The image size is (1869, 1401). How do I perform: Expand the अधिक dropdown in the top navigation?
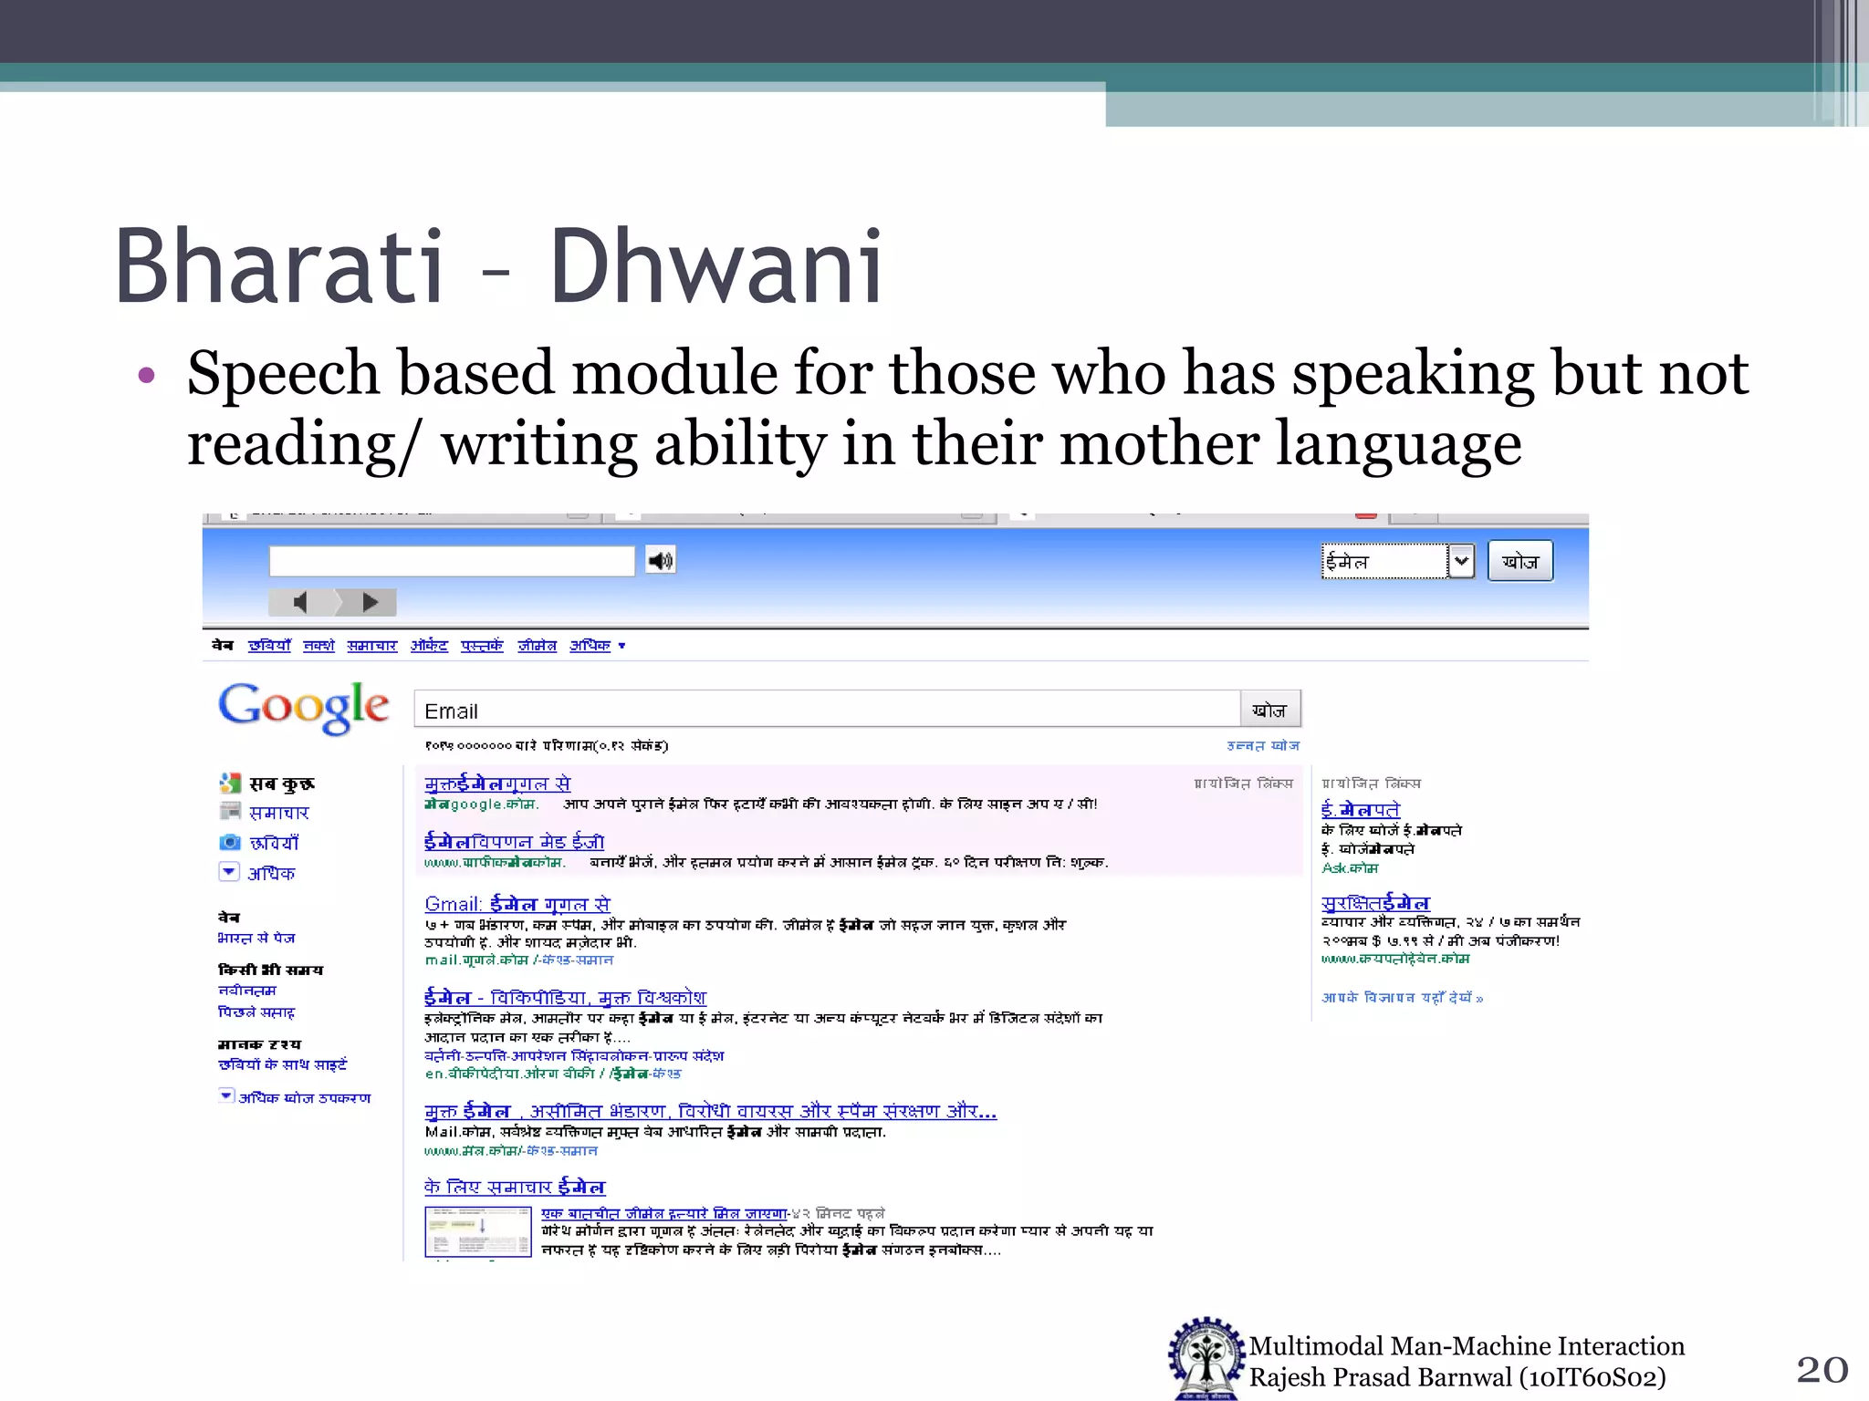pos(597,646)
